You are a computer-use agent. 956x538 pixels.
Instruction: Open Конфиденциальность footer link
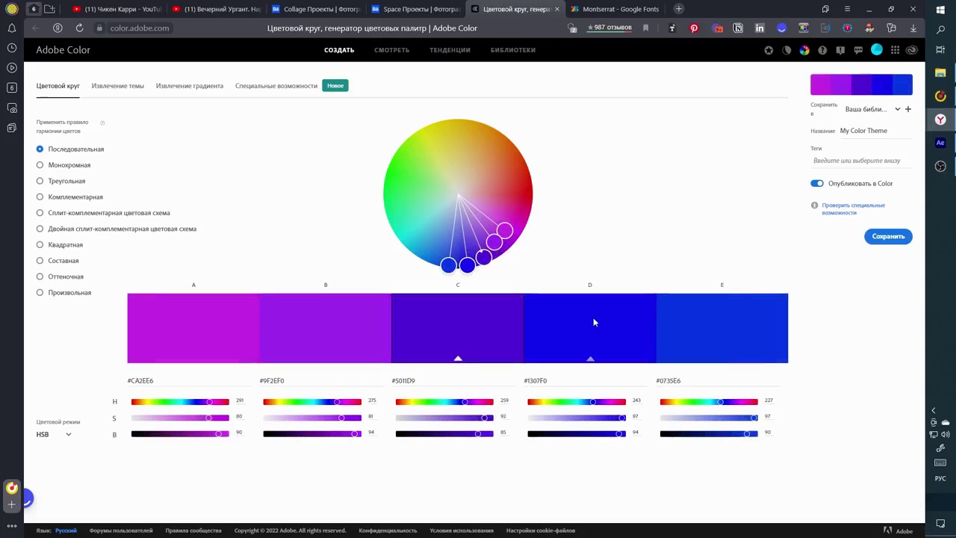pyautogui.click(x=388, y=531)
